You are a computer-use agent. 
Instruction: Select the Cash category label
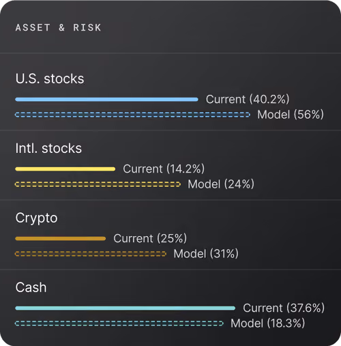tap(31, 287)
